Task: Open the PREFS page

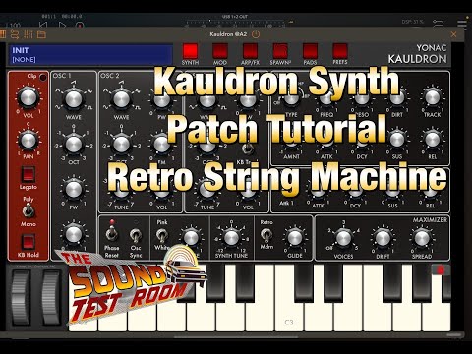Action: tap(340, 51)
